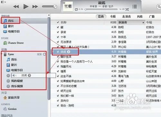Click the arrow button beside 说谎
161x117 pixels.
(x=69, y=52)
